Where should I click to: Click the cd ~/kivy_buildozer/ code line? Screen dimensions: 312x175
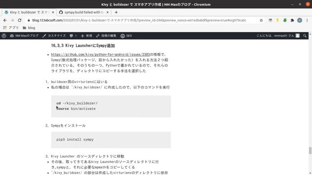(x=77, y=103)
